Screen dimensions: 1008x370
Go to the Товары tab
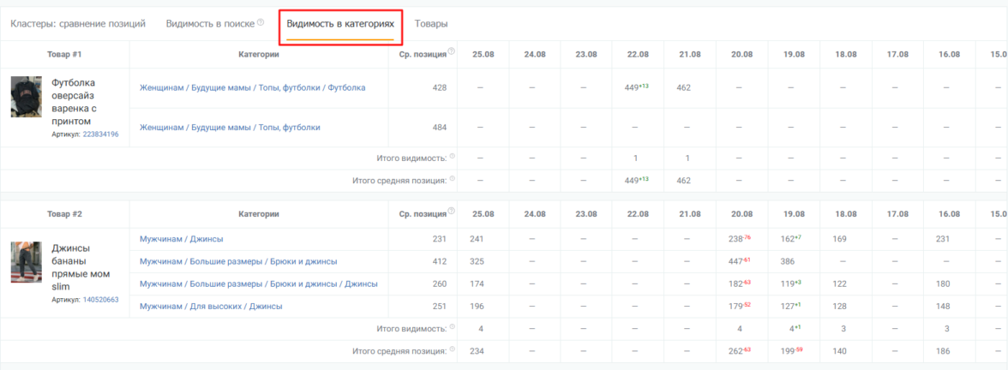pyautogui.click(x=431, y=23)
